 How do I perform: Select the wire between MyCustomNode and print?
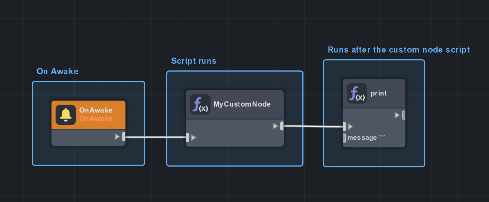[313, 126]
